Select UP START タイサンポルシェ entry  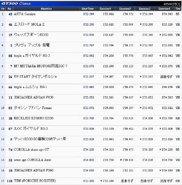[35, 77]
